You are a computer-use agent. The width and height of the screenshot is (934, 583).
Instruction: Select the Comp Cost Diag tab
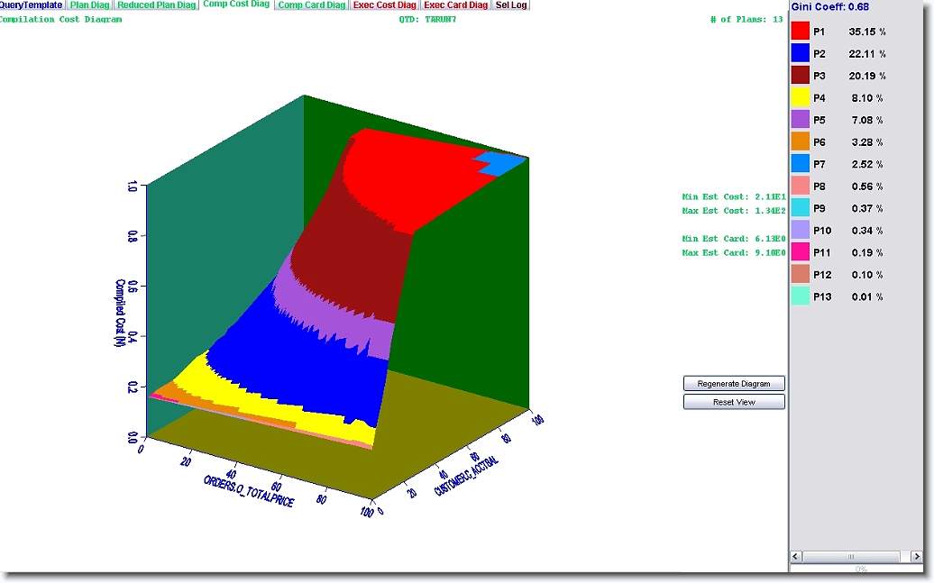[236, 5]
